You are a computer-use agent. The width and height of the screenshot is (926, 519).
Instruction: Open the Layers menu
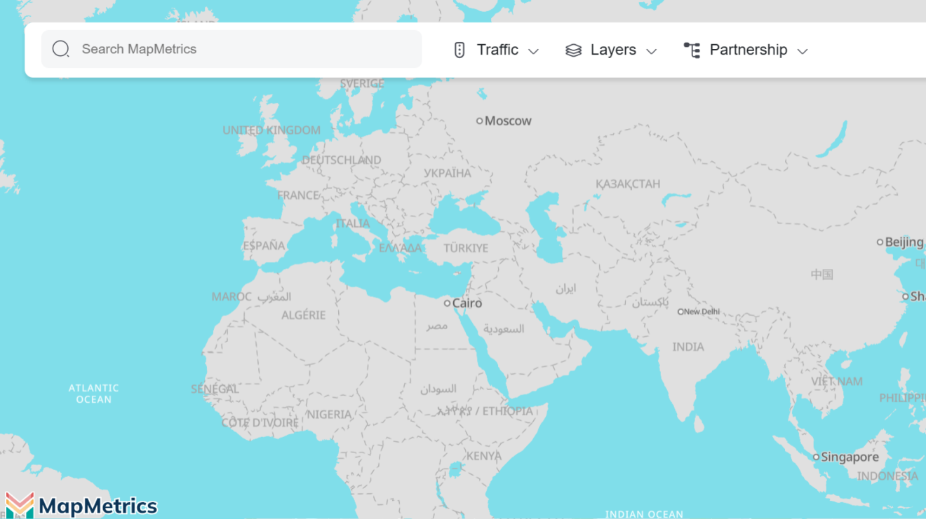(613, 49)
